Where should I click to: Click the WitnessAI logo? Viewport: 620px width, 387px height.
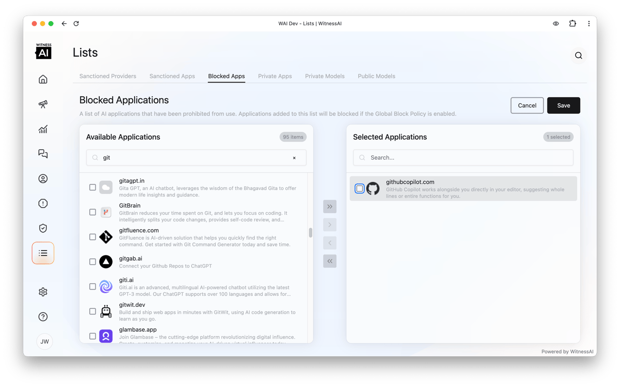[x=43, y=51]
